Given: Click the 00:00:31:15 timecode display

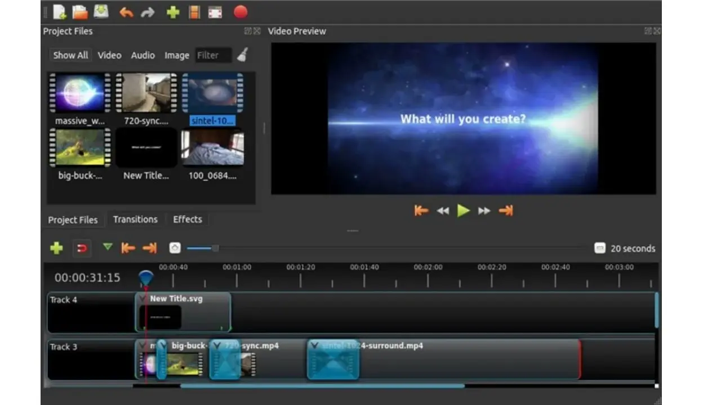Looking at the screenshot, I should tap(87, 277).
